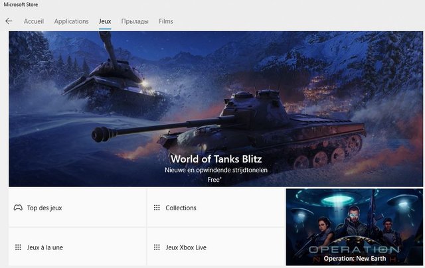Go to the Films tab
The width and height of the screenshot is (425, 268).
166,21
